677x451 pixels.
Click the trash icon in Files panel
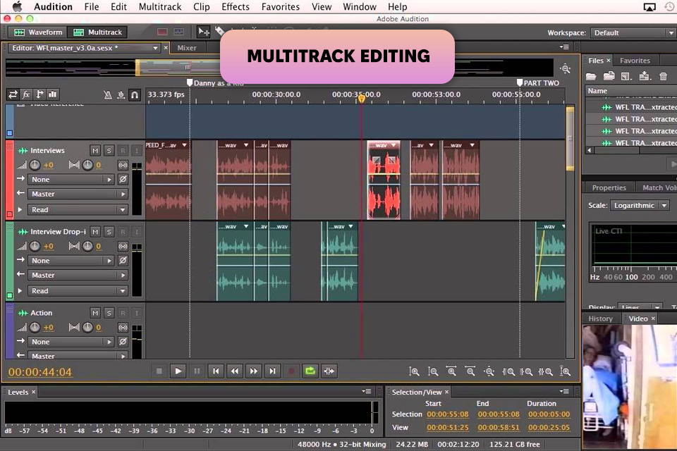663,76
